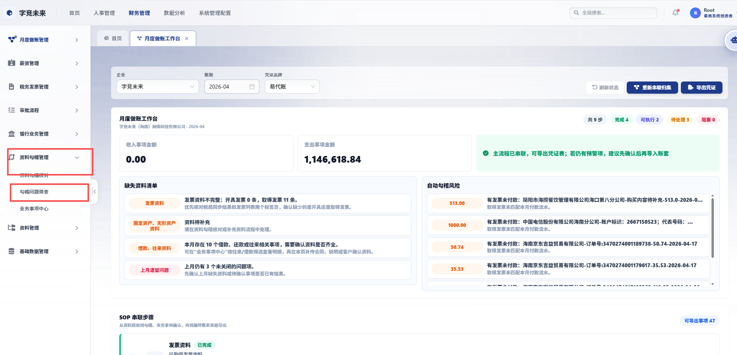The width and height of the screenshot is (737, 355).
Task: Expand the 银行业务管理 menu chevron
Action: click(77, 134)
